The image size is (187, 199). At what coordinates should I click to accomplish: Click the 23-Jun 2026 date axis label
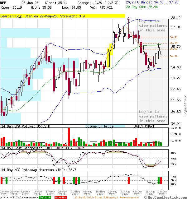162,193
